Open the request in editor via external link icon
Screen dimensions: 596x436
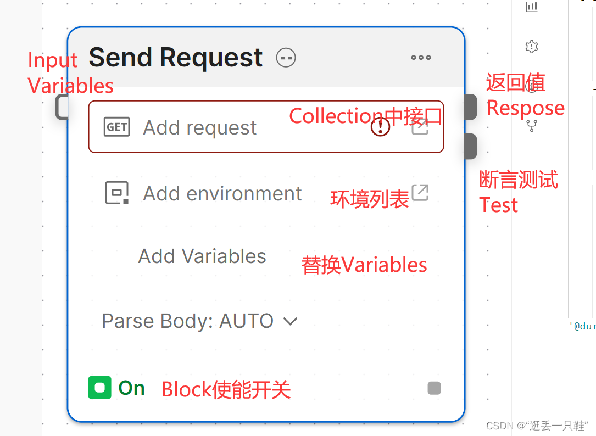coord(421,127)
